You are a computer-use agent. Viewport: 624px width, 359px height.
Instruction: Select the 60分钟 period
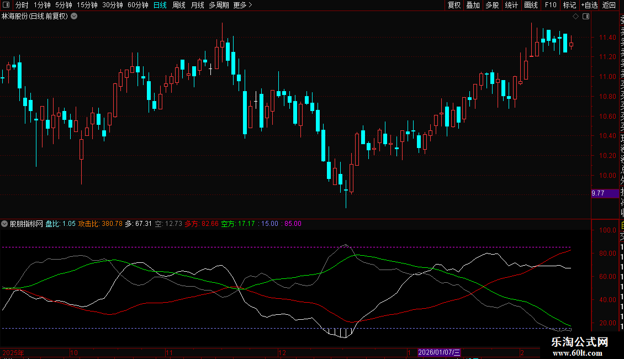(x=138, y=5)
